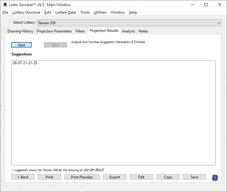This screenshot has width=227, height=192.
Task: Save the suggestions with Save button
Action: pyautogui.click(x=194, y=177)
